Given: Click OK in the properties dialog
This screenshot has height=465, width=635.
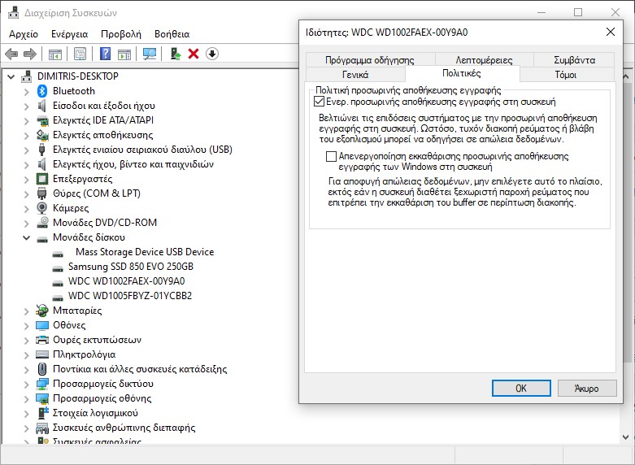Looking at the screenshot, I should click(521, 388).
